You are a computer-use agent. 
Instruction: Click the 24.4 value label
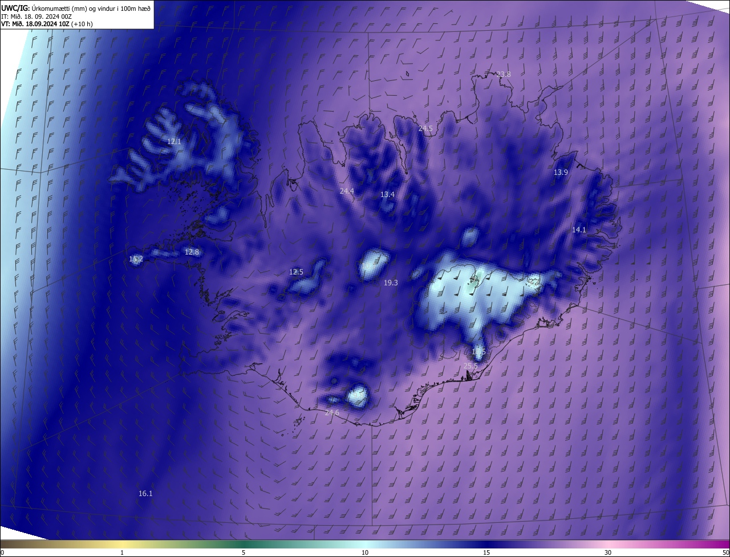(347, 191)
